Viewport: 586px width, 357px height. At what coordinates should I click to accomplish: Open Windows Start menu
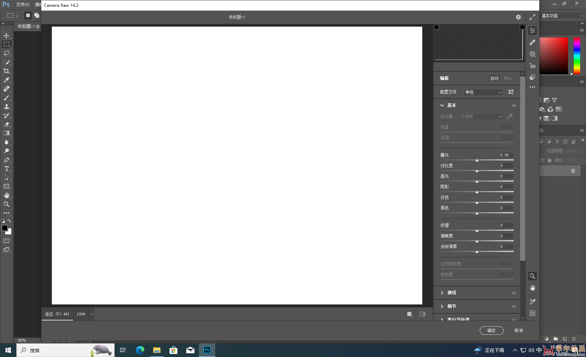(8, 350)
